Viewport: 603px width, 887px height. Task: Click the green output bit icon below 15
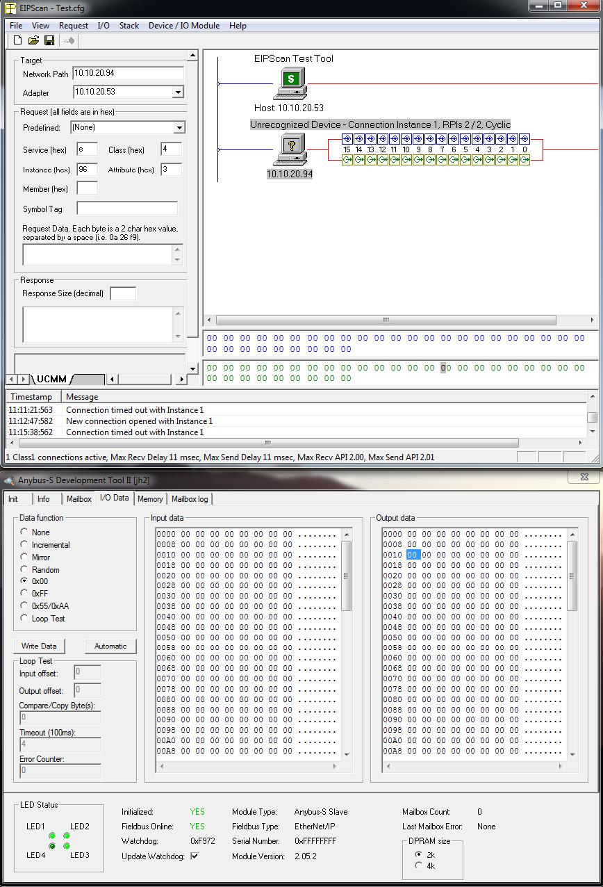click(x=347, y=160)
